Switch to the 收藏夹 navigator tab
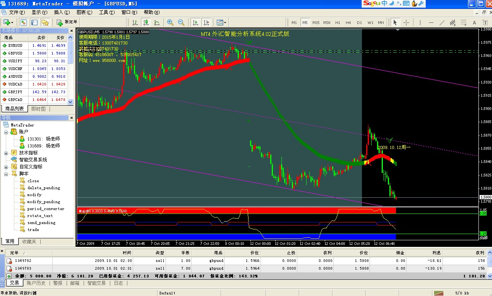 coord(29,241)
